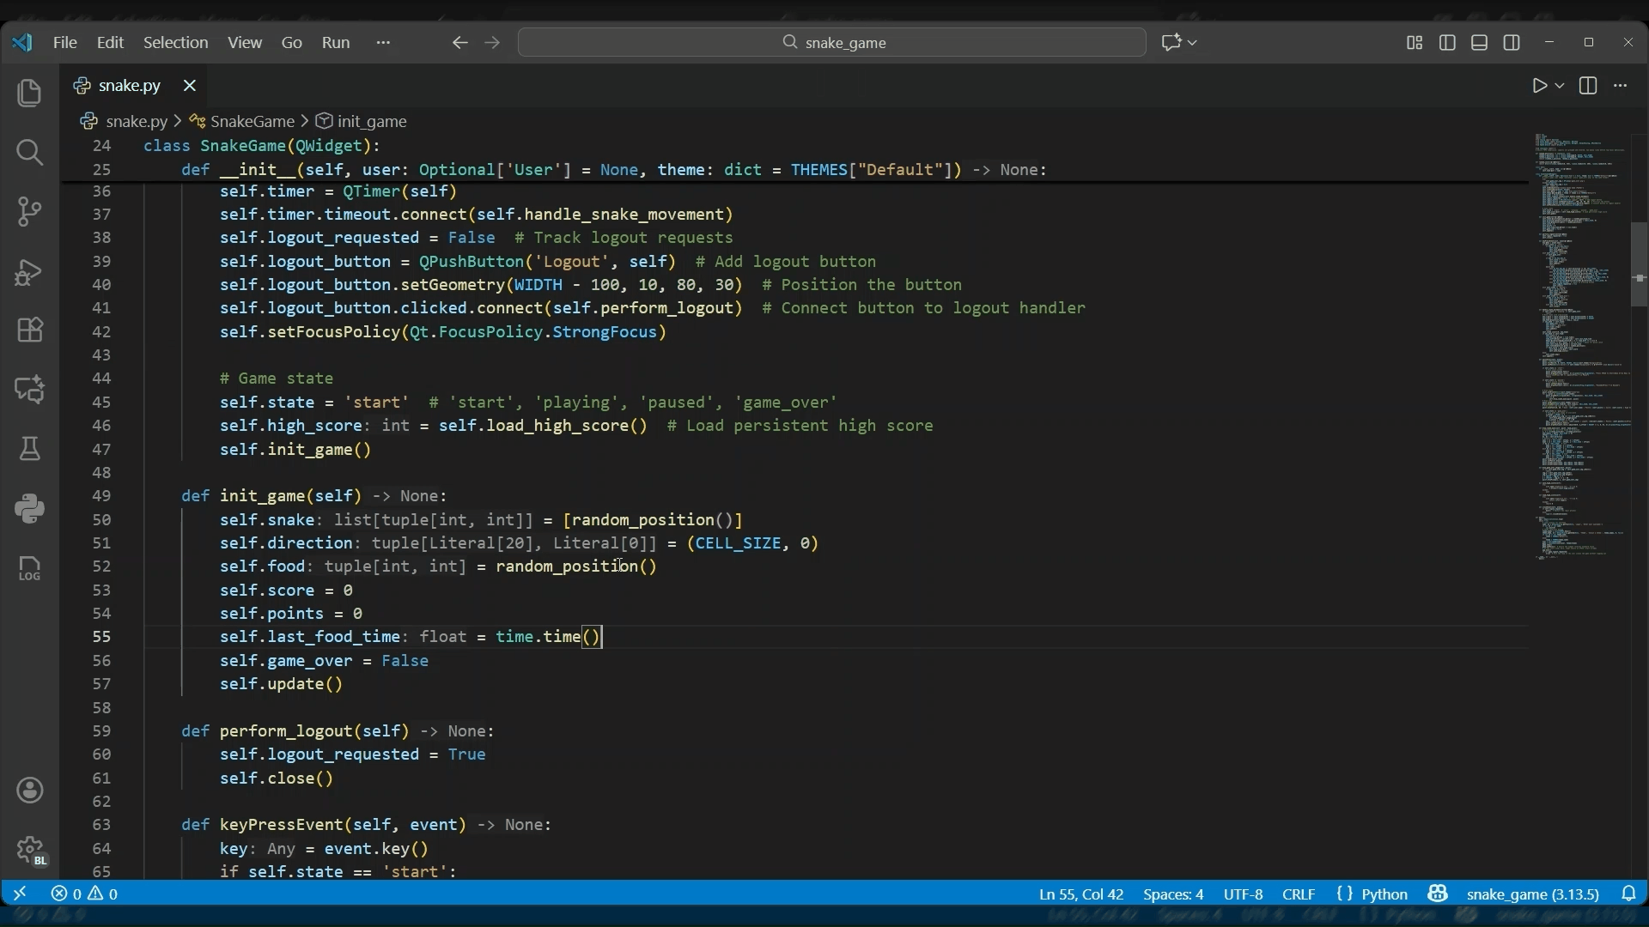Open the Source Control panel
The image size is (1649, 927).
point(30,212)
